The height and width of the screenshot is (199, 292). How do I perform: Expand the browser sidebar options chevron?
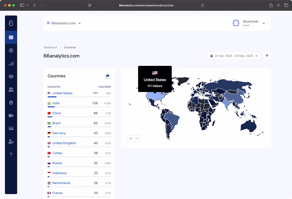(x=28, y=5)
